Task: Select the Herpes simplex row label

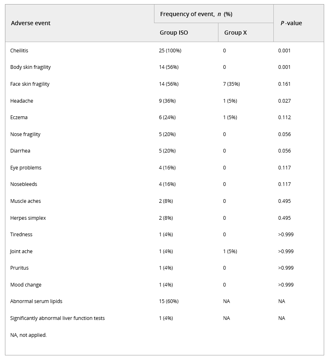Action: click(28, 218)
